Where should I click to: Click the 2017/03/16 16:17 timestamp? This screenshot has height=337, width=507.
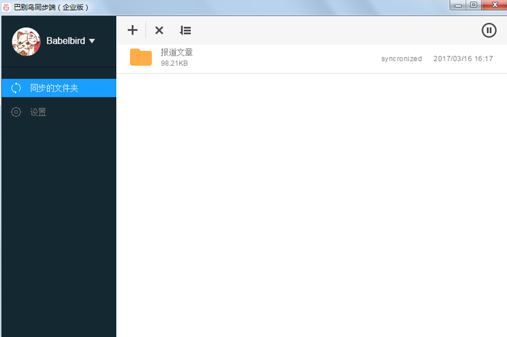click(x=463, y=59)
